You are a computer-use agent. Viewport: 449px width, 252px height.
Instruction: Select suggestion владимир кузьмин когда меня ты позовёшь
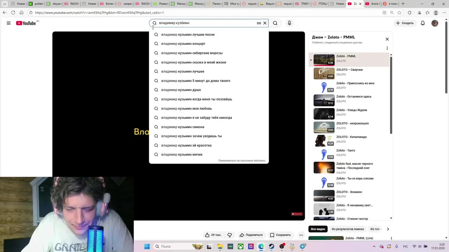tap(209, 99)
